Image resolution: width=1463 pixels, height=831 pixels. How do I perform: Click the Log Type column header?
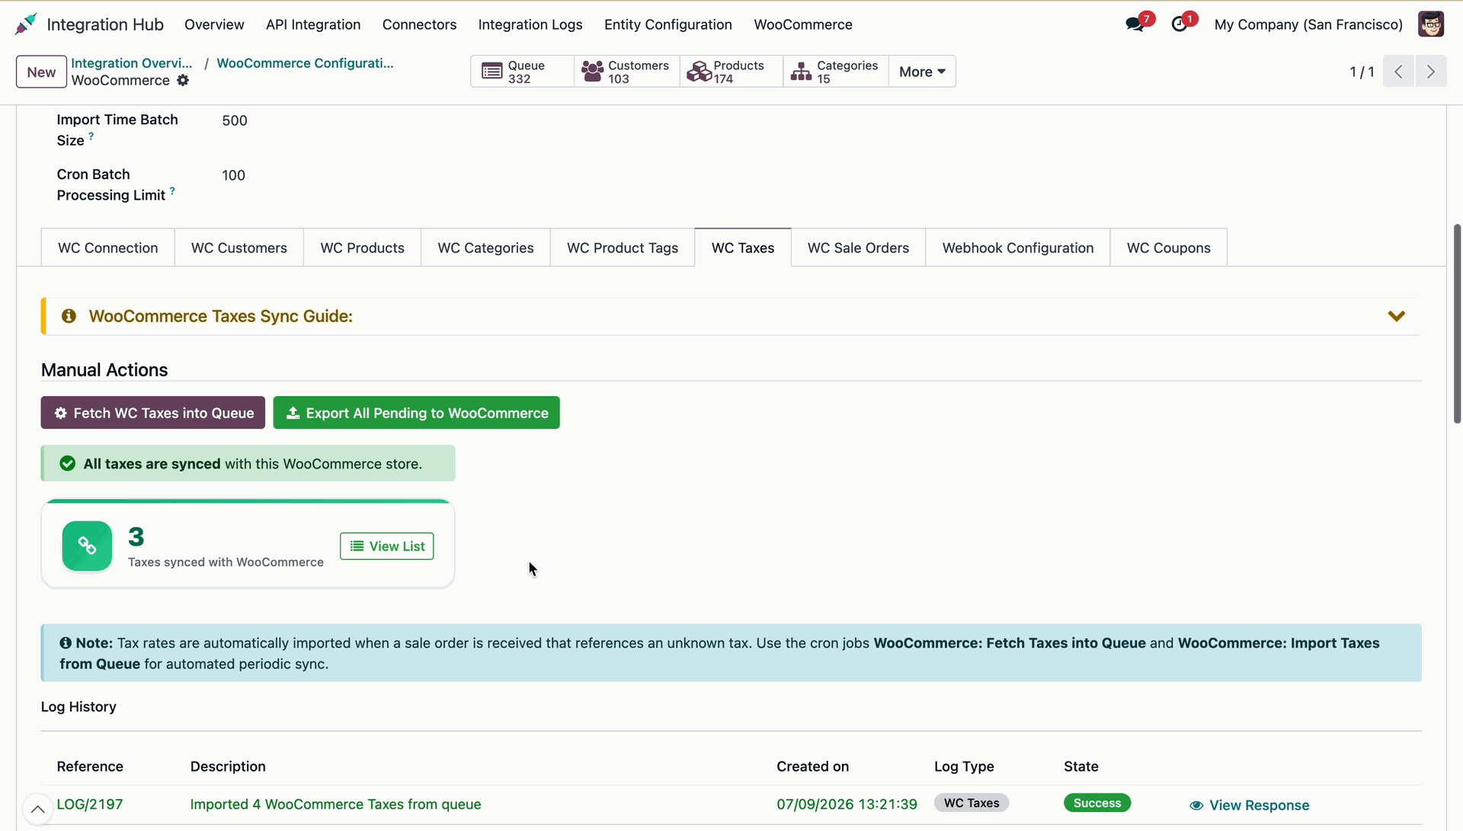[964, 766]
